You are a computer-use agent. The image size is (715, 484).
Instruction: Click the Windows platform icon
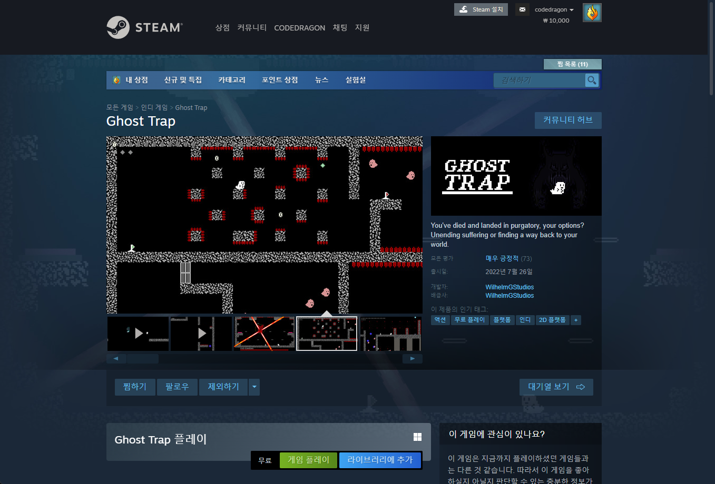pyautogui.click(x=417, y=437)
